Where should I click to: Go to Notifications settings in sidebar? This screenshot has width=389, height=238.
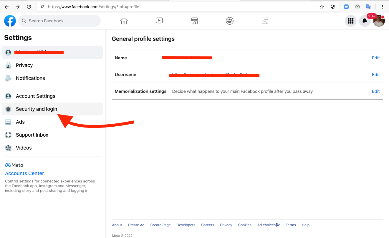[30, 78]
